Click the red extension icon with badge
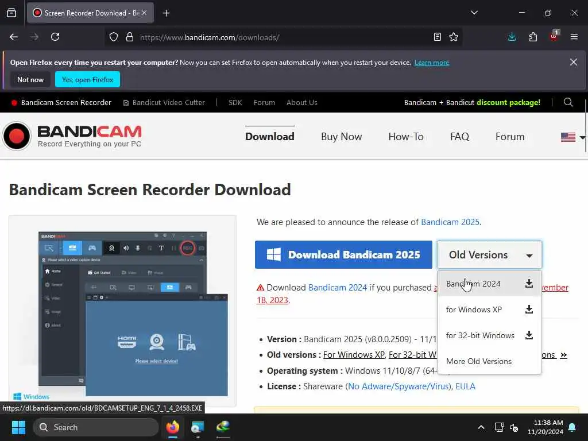This screenshot has height=441, width=588. click(554, 36)
